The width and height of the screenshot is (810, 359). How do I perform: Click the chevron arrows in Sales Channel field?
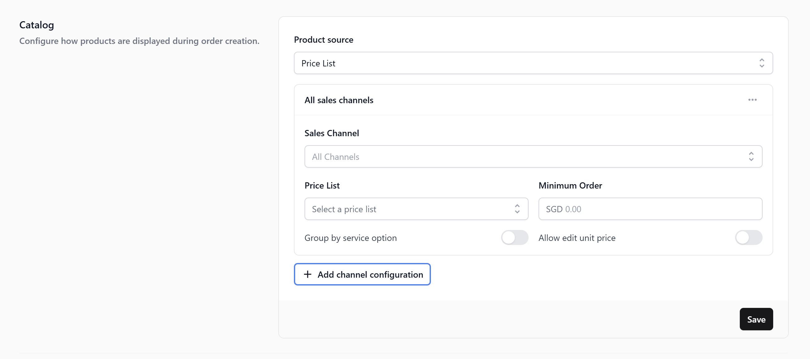coord(751,156)
